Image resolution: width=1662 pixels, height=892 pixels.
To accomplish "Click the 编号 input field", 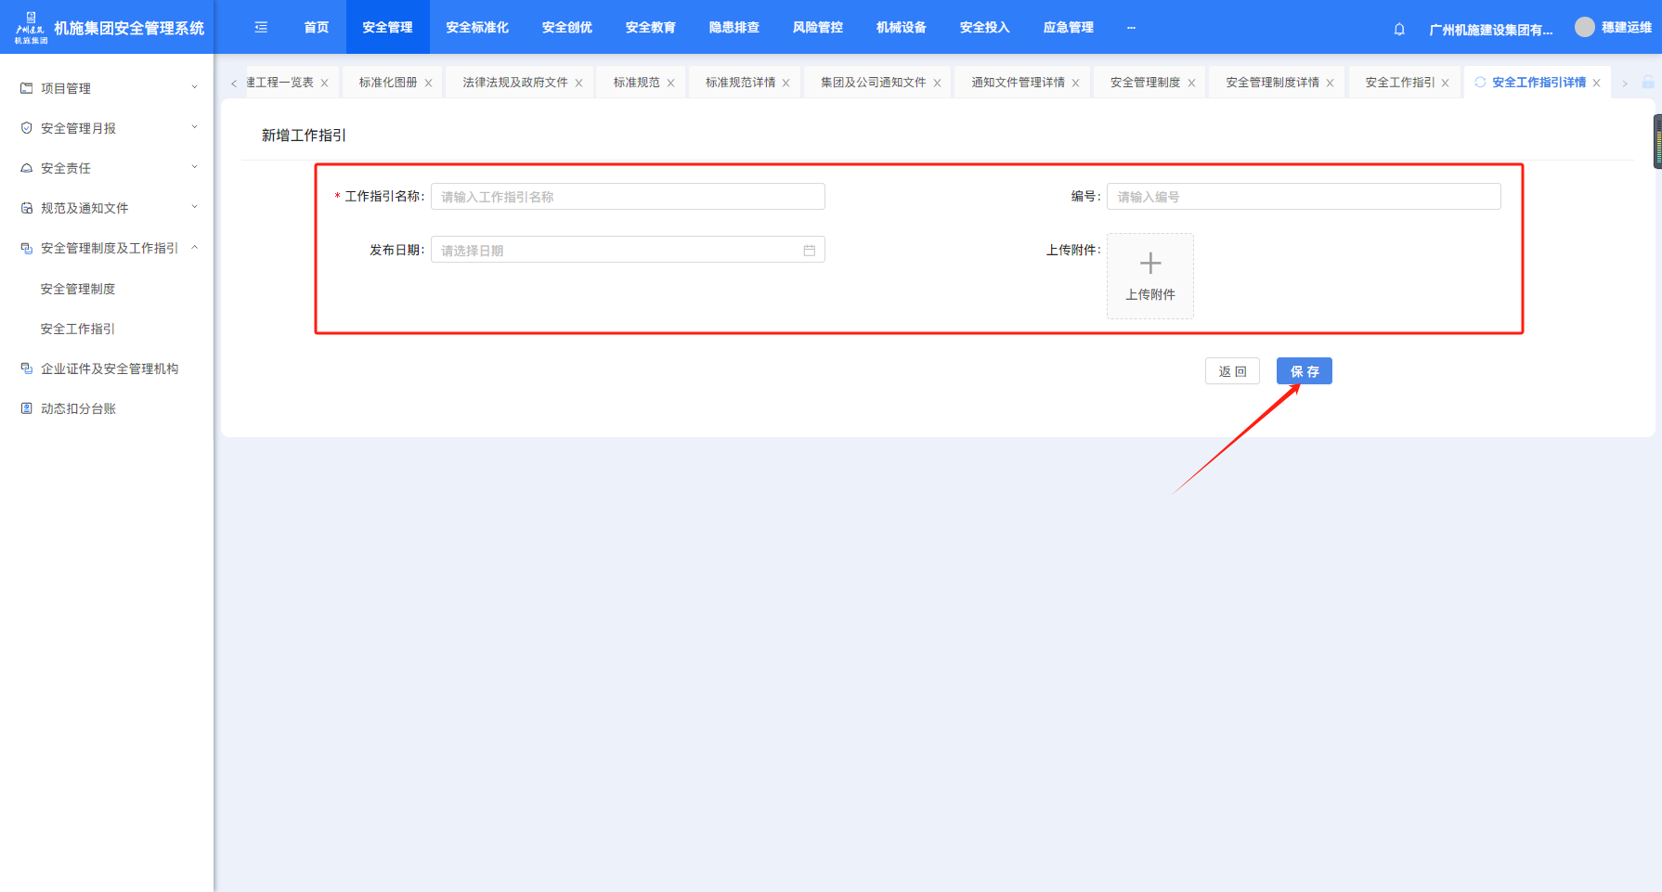I will (1303, 197).
